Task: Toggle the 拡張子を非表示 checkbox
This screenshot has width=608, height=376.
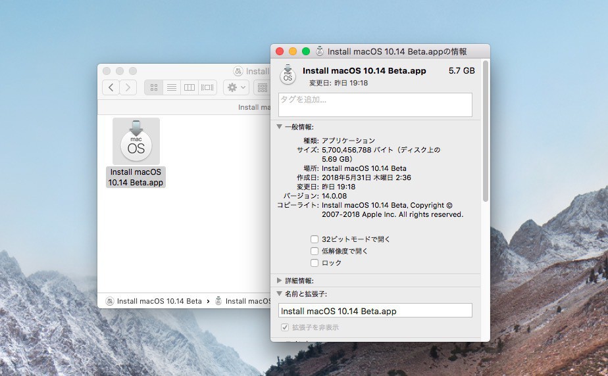Action: click(285, 327)
